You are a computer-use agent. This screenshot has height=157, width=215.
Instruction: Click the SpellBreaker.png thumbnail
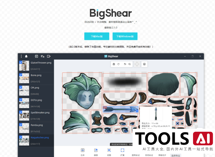click(24, 115)
